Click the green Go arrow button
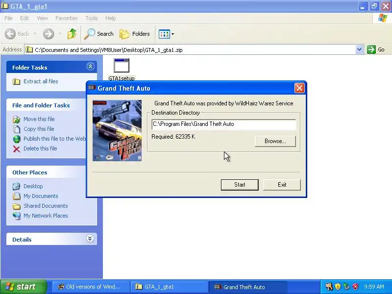Viewport: 392px width, 294px height. (x=371, y=49)
